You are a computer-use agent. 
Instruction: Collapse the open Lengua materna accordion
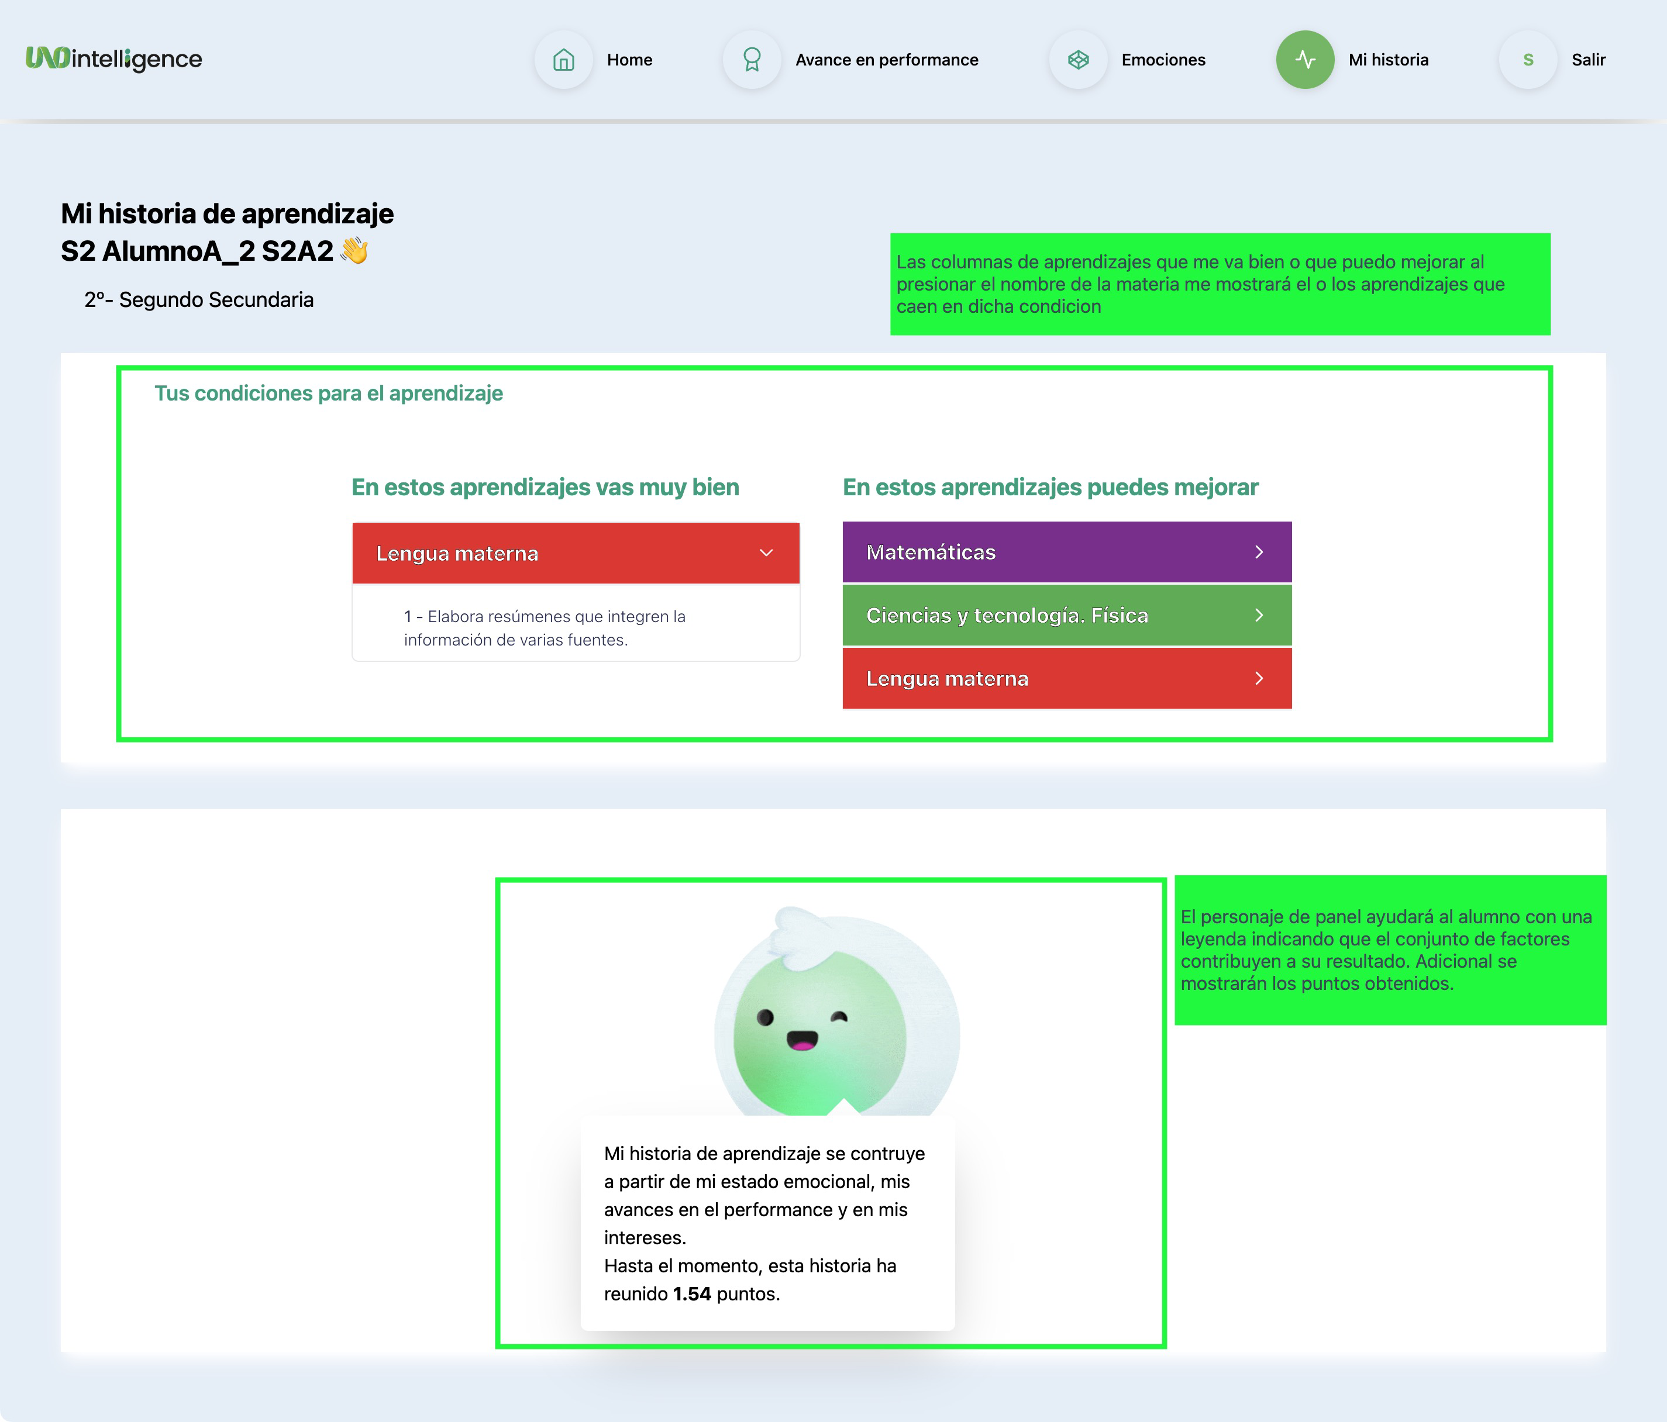tap(766, 553)
